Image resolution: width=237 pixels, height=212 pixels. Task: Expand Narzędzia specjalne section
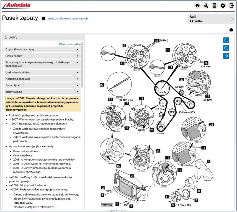(x=42, y=79)
